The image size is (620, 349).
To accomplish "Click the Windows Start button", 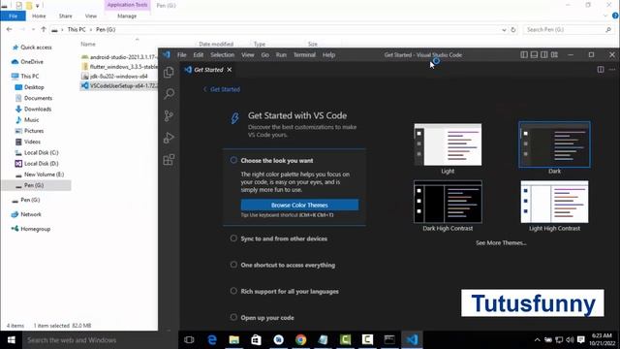I will click(x=11, y=340).
